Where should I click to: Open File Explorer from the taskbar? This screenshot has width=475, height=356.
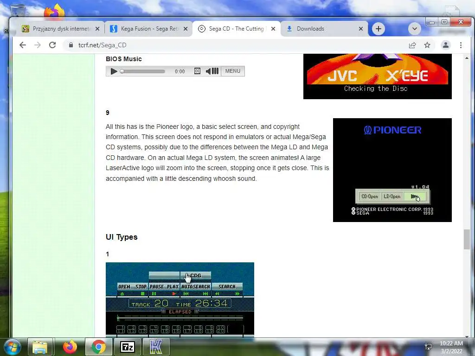tap(40, 347)
